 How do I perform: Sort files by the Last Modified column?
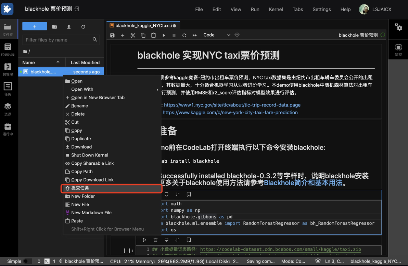point(85,62)
